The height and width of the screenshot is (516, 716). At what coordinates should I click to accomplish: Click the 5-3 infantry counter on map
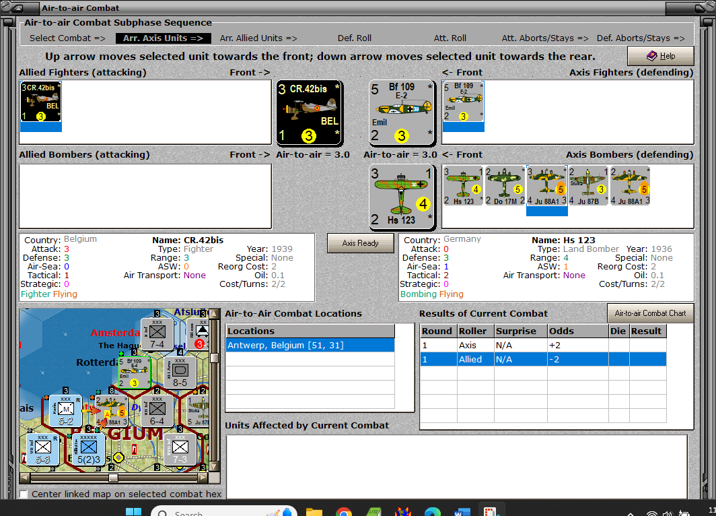(x=42, y=449)
